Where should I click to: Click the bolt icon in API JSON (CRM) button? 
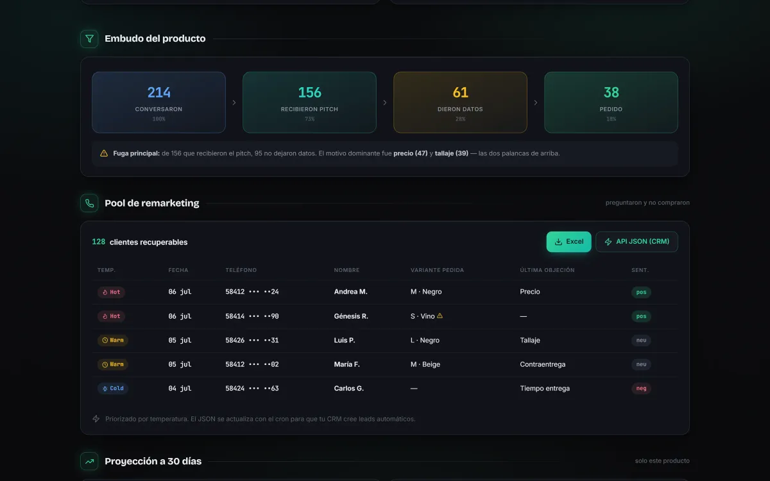coord(608,242)
